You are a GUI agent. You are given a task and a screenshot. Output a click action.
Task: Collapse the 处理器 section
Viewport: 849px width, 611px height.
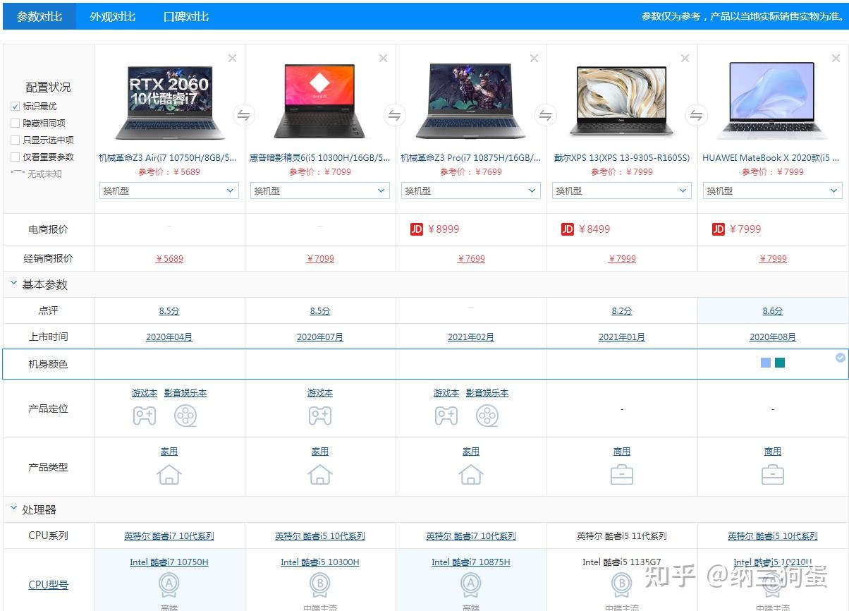click(x=13, y=509)
